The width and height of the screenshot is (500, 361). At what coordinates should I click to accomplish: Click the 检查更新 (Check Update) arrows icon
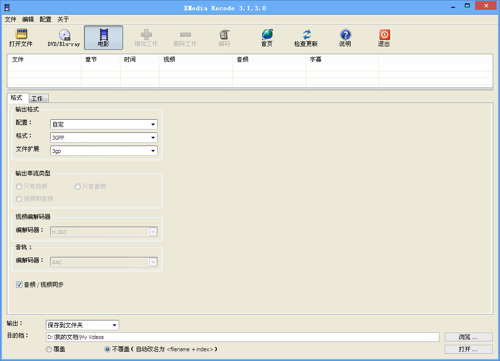tap(307, 35)
